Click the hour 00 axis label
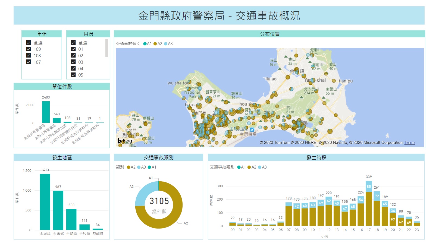This screenshot has width=439, height=244. (233, 230)
